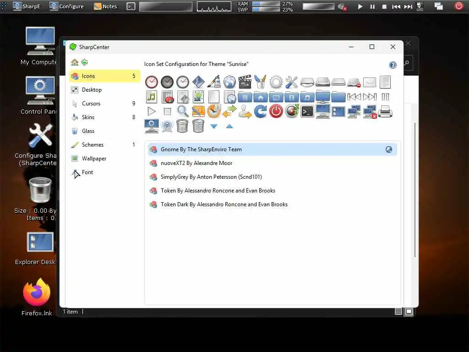Open My Computer desktop icon
The image size is (469, 352).
click(x=40, y=42)
